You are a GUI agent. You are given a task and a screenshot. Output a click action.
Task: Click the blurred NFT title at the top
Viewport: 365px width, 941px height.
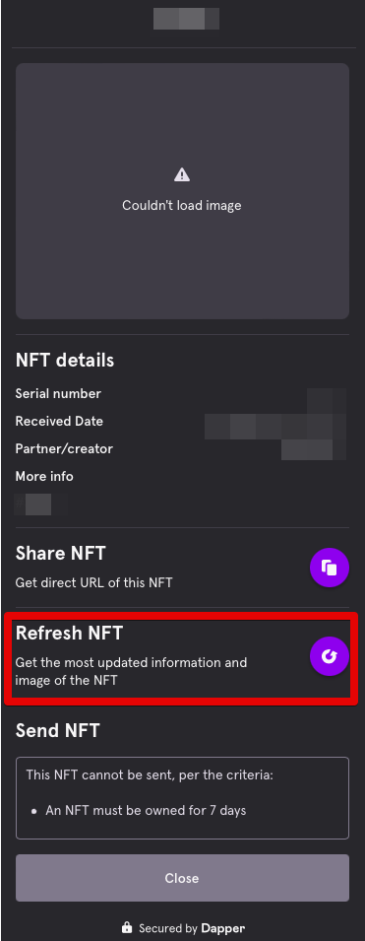[x=186, y=19]
